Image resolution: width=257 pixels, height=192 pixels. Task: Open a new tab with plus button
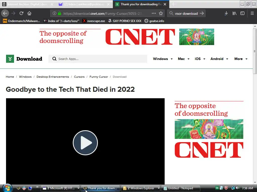(173, 4)
